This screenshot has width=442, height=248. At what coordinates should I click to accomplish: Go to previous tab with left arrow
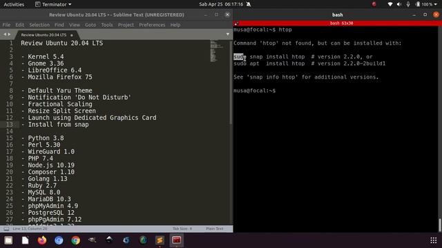[x=5, y=34]
